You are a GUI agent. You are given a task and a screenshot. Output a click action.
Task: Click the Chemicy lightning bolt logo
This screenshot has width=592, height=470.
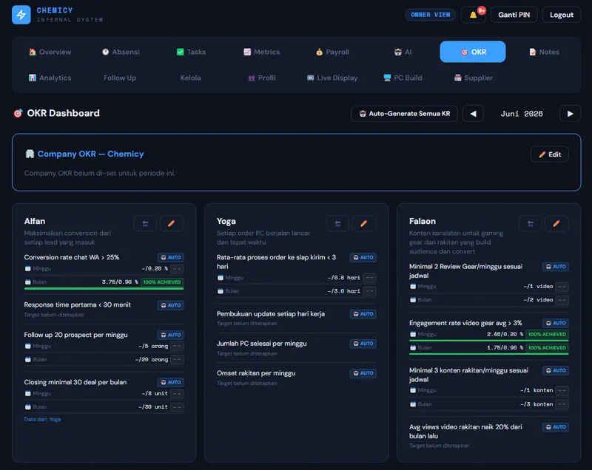click(21, 15)
